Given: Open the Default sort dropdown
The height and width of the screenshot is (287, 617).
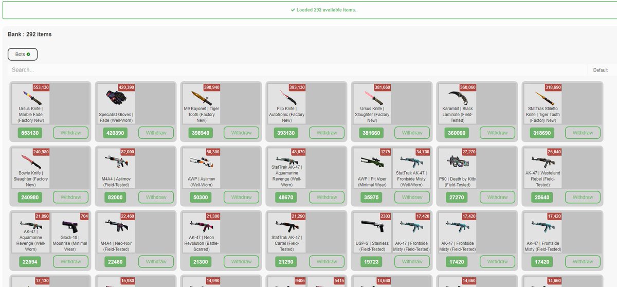Looking at the screenshot, I should coord(601,70).
